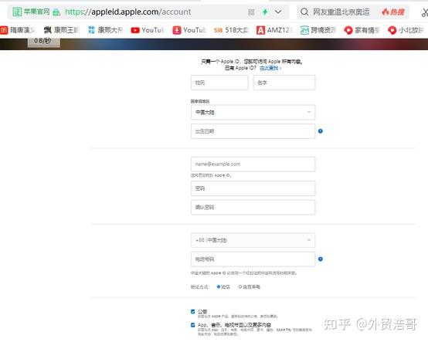Open the first orange 隋唐 bookmark
Viewport: 428px width, 342px height.
pyautogui.click(x=18, y=30)
